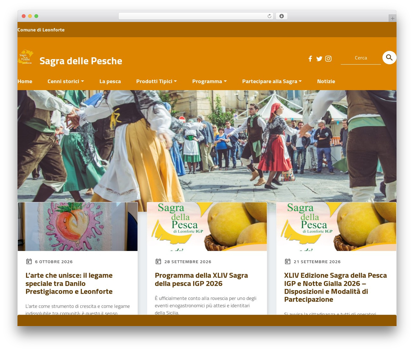This screenshot has width=414, height=351.
Task: Reload the page in browser bar
Action: coord(269,16)
